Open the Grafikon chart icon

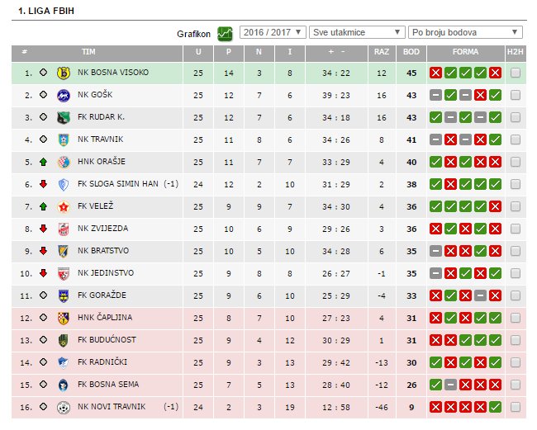click(x=225, y=33)
